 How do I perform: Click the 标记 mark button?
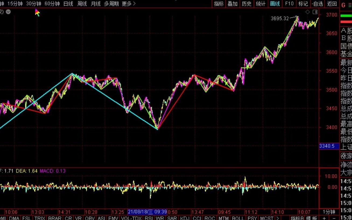click(303, 3)
